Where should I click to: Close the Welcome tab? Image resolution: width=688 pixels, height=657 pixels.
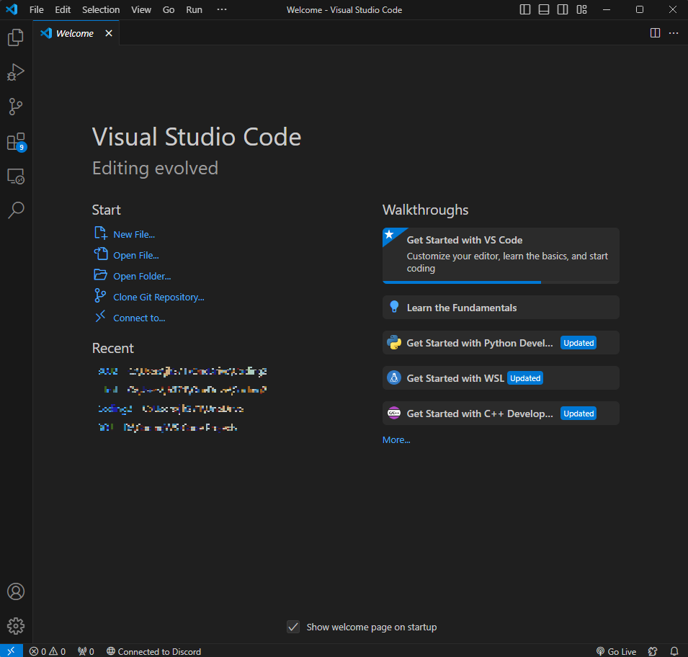pos(109,33)
